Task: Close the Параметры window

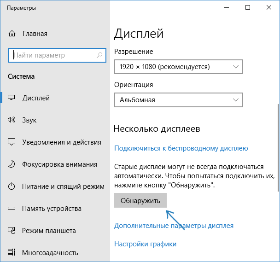Action: click(x=269, y=7)
